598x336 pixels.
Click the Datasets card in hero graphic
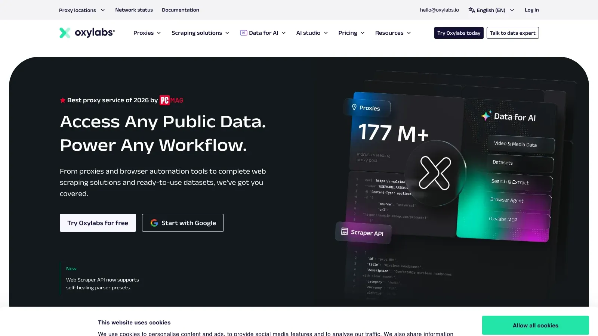520,163
